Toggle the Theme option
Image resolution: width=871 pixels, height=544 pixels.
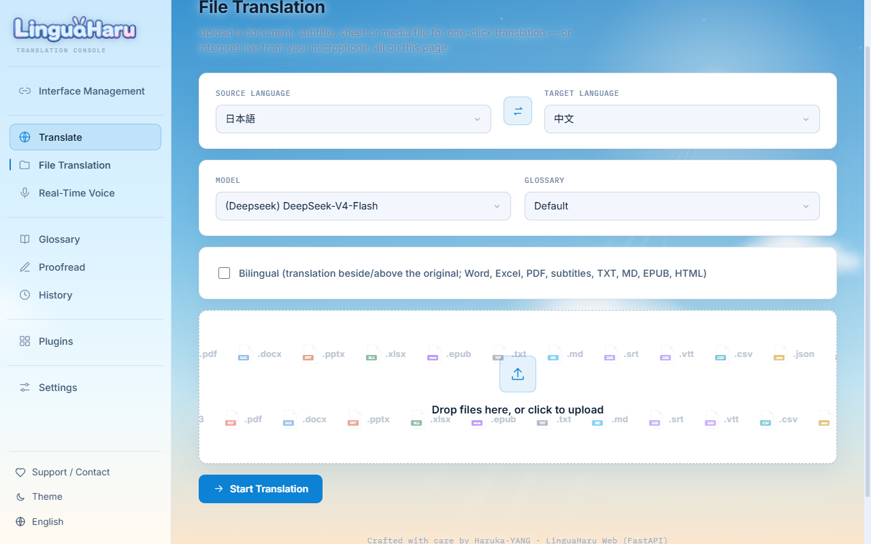[x=85, y=497]
